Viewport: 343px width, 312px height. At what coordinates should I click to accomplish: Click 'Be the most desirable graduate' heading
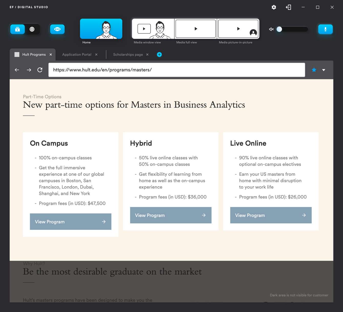[112, 272]
